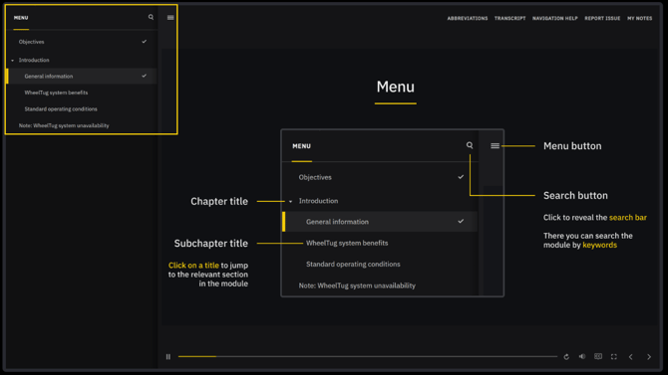Go to the next slide
This screenshot has width=668, height=375.
click(x=649, y=357)
